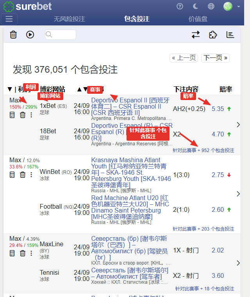Open the puzzle piece extension icon
250x297 pixels.
(x=213, y=35)
